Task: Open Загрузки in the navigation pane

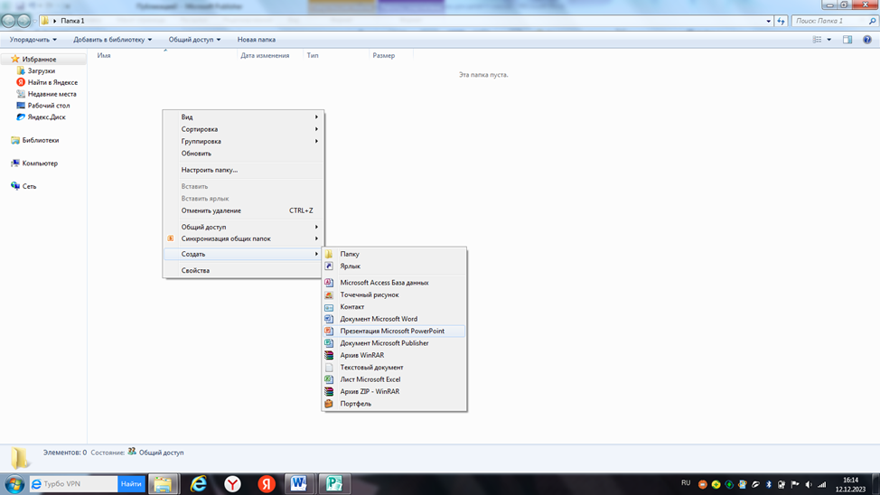Action: click(x=41, y=70)
